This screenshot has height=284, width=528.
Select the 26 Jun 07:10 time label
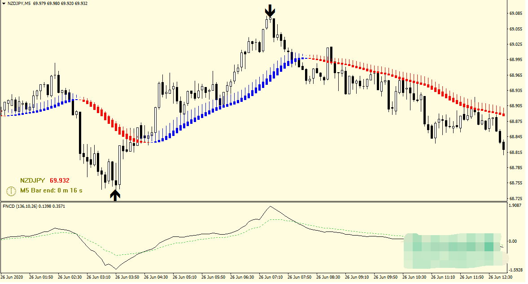click(x=271, y=277)
